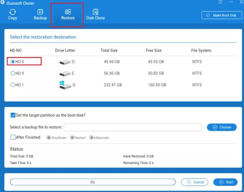Click the D: drive icon

click(x=65, y=62)
